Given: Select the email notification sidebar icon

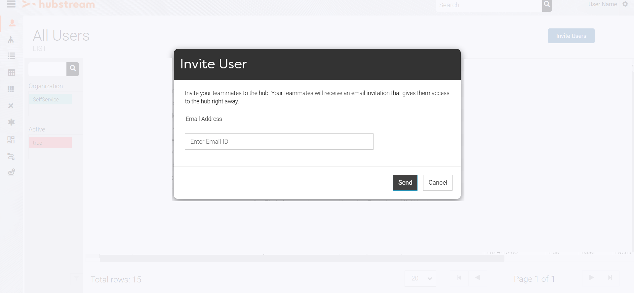Looking at the screenshot, I should (11, 172).
